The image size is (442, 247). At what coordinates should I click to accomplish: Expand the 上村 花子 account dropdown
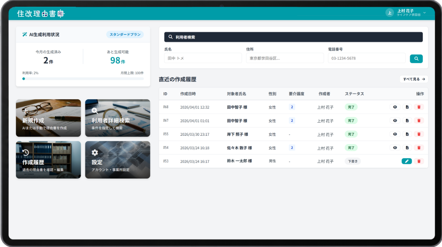point(424,13)
